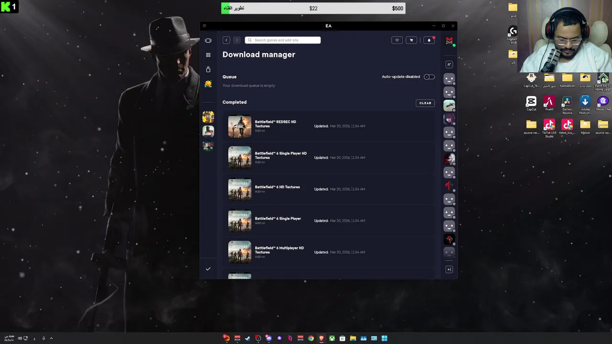Screen dimensions: 612x344
Task: Clear the completed downloads list
Action: 425,103
